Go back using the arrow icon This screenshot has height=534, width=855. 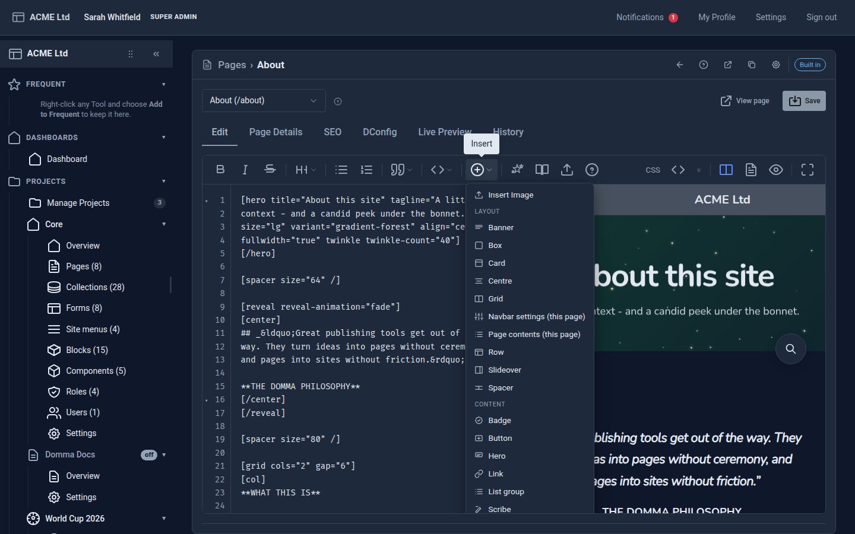point(680,65)
